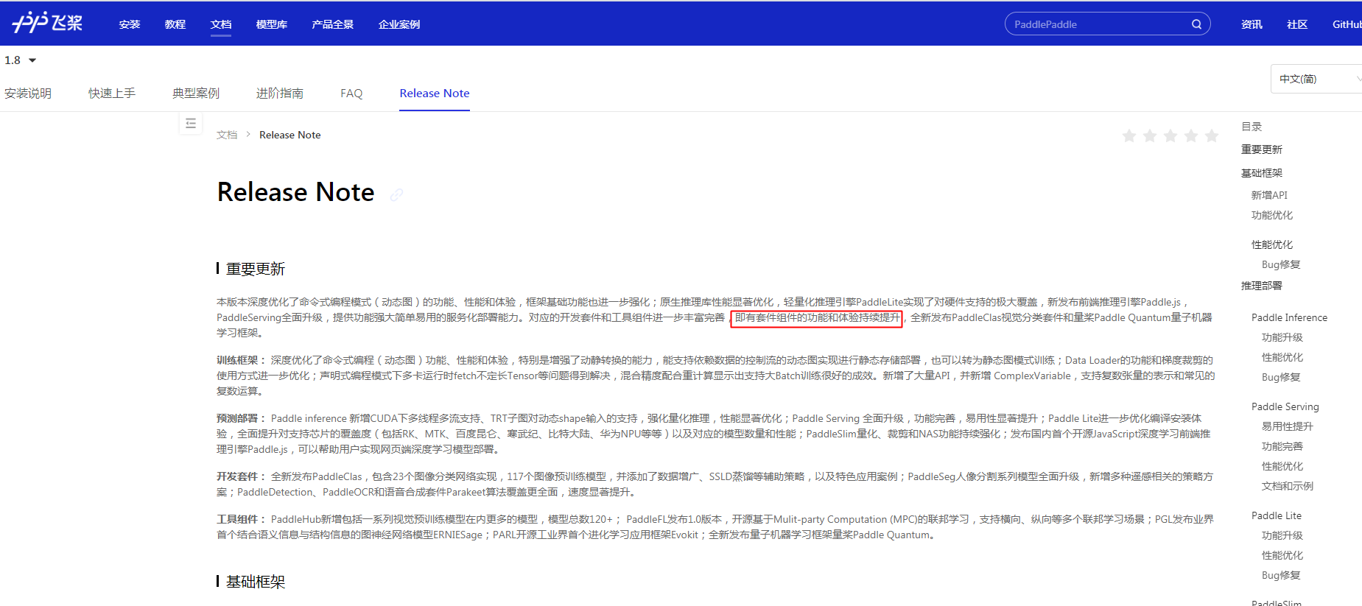The image size is (1362, 606).
Task: Switch to the 快速上手 tab
Action: 112,94
